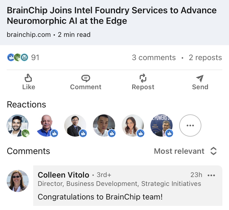Screen dimensions: 229x210
Task: Click the 91 reactions count
Action: point(35,58)
